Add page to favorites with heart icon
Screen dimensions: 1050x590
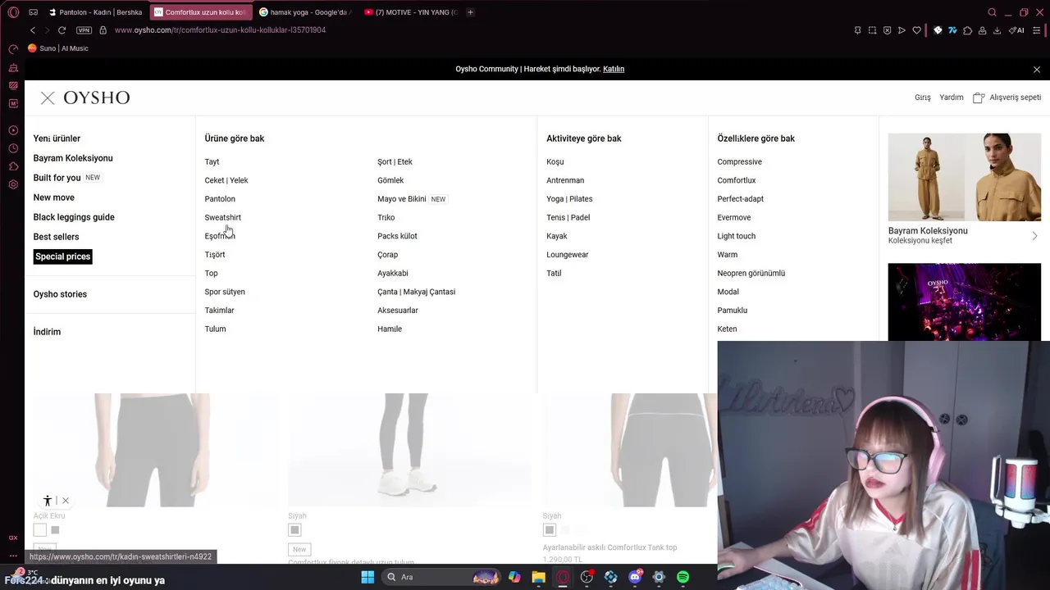click(x=916, y=30)
